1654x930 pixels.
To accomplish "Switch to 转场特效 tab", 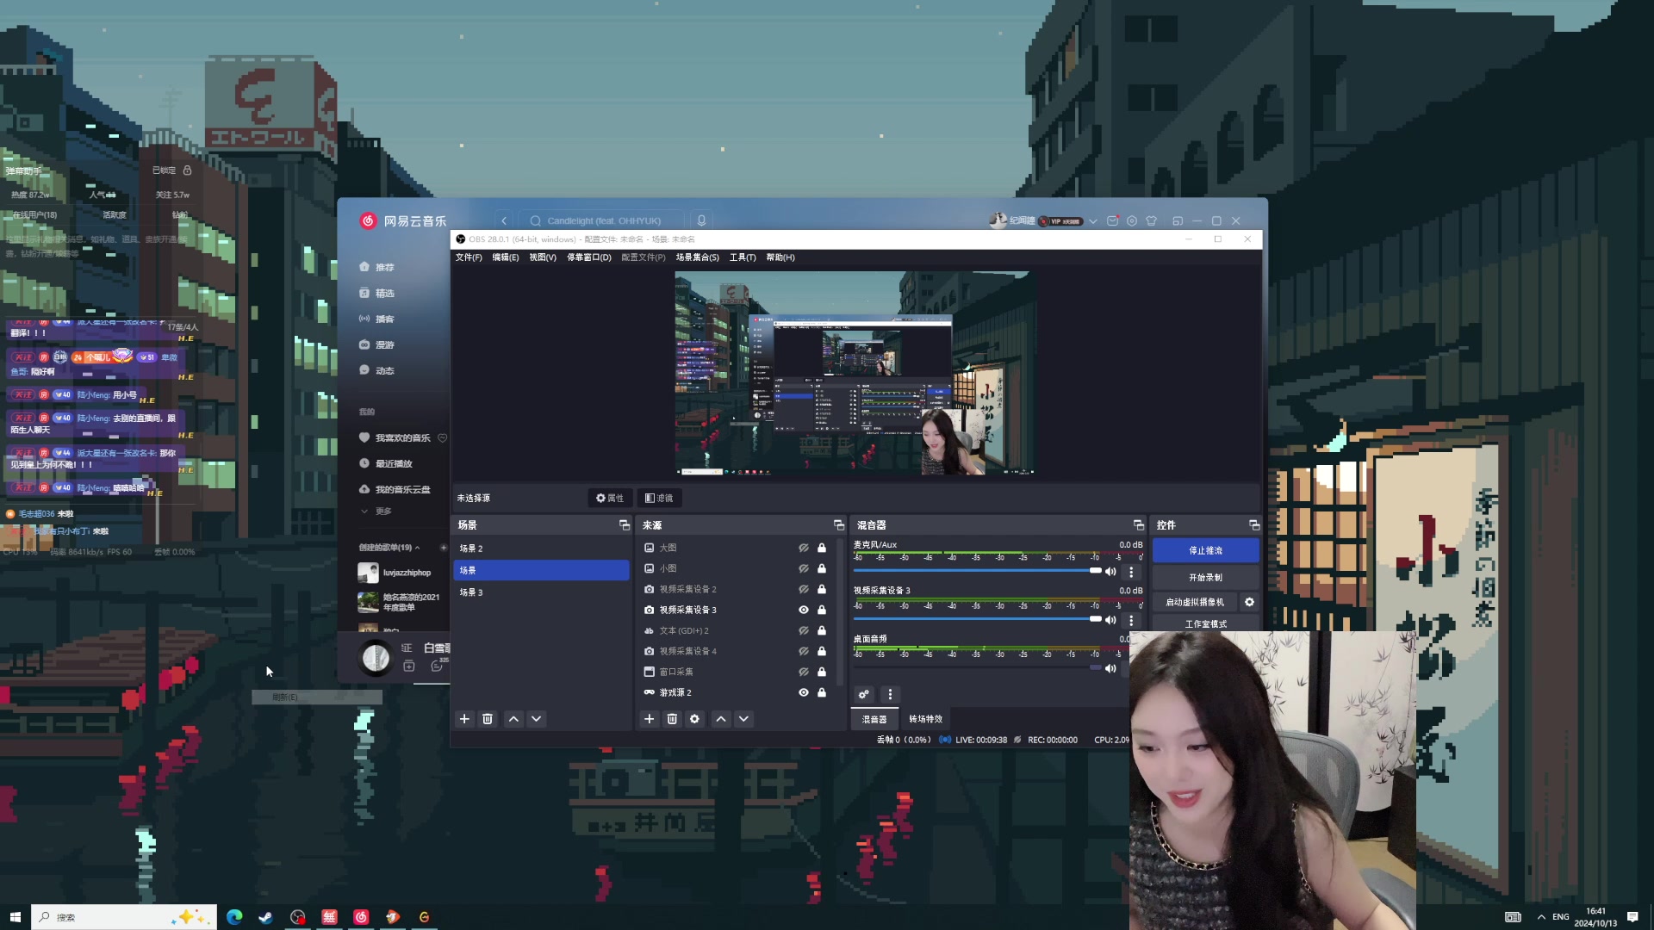I will tap(926, 719).
